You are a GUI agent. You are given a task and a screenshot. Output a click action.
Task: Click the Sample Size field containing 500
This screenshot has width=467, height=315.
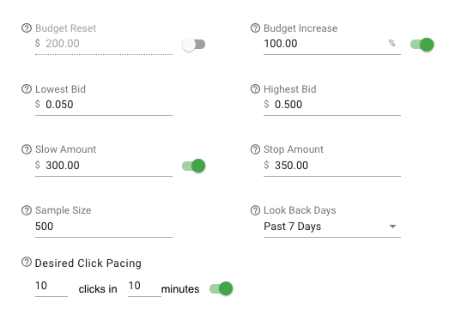pos(104,227)
